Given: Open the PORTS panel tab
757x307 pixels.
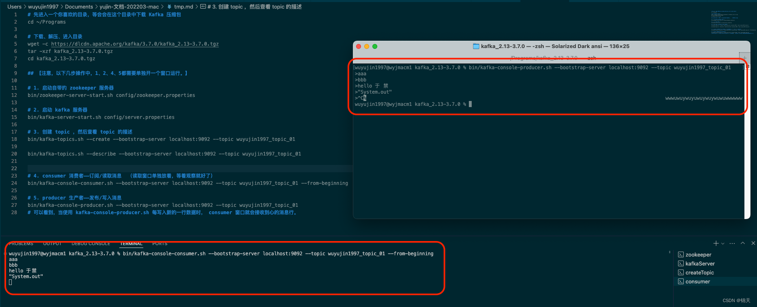Looking at the screenshot, I should tap(160, 243).
